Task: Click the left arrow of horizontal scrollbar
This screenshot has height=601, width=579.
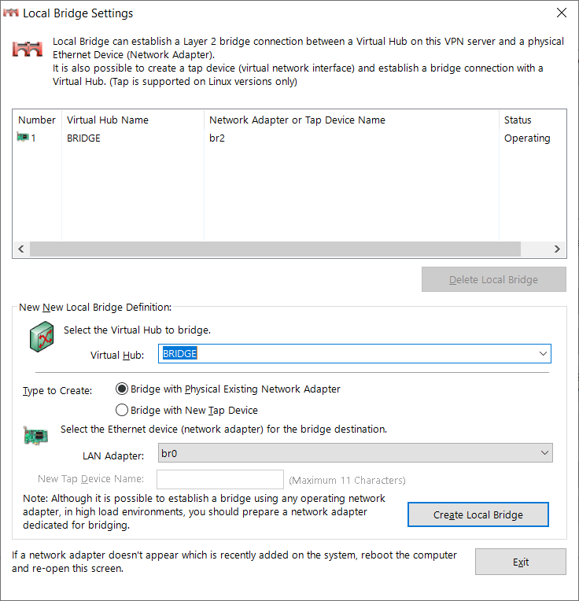Action: click(21, 249)
